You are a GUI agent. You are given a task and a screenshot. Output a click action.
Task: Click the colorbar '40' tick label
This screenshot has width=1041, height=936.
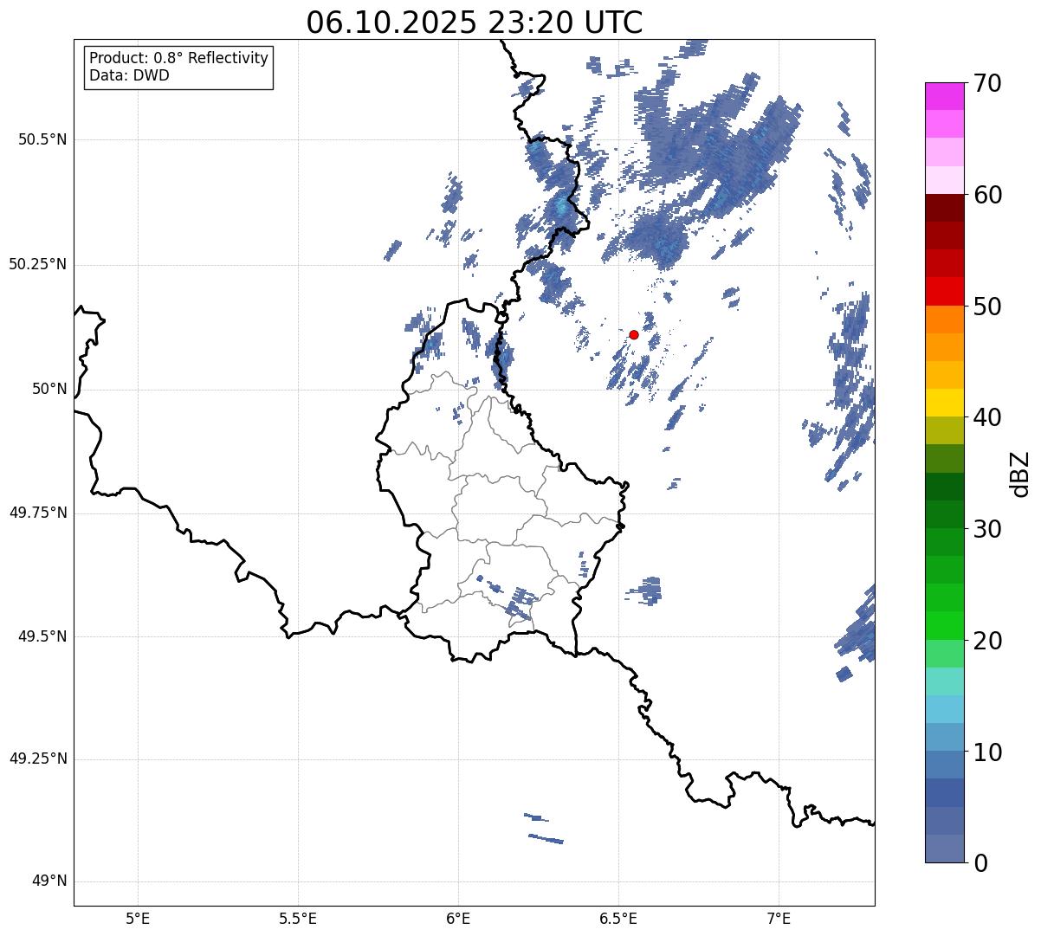click(x=987, y=417)
